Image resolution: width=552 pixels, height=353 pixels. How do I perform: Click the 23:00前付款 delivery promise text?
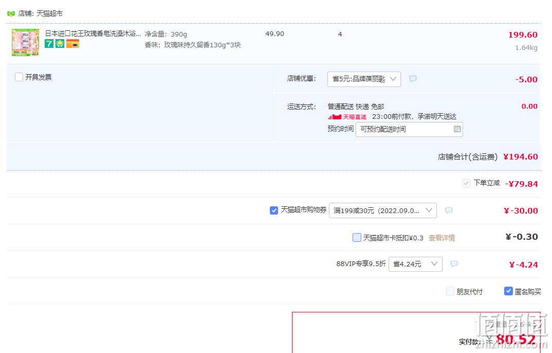414,117
